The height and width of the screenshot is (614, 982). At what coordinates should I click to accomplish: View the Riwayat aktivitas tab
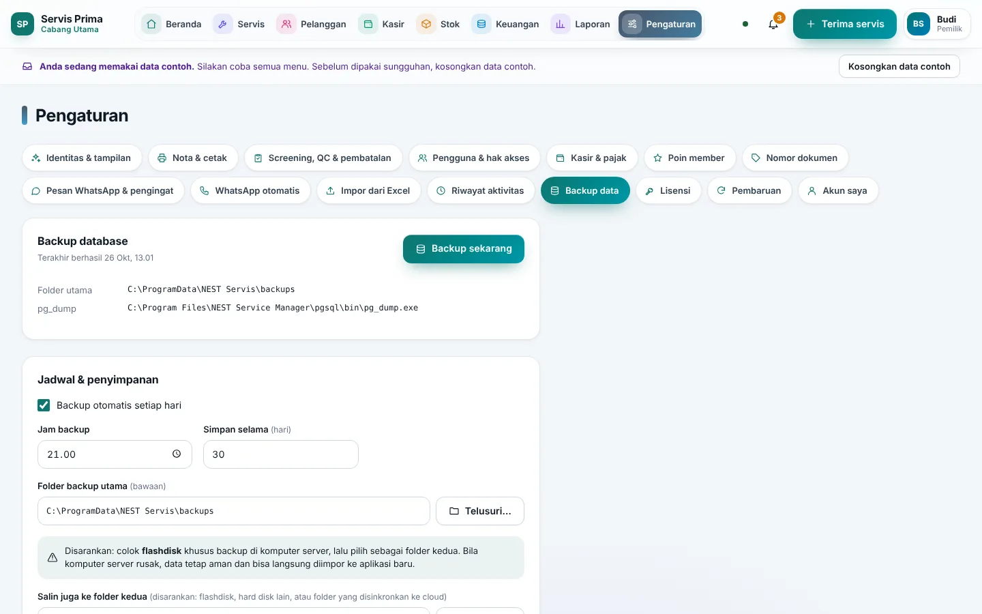pos(481,191)
